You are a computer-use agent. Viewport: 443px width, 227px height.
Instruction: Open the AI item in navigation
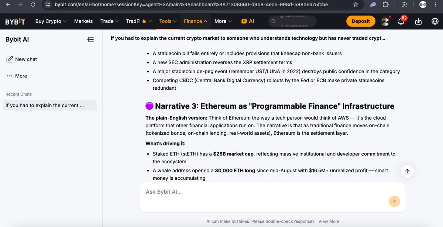coord(248,21)
